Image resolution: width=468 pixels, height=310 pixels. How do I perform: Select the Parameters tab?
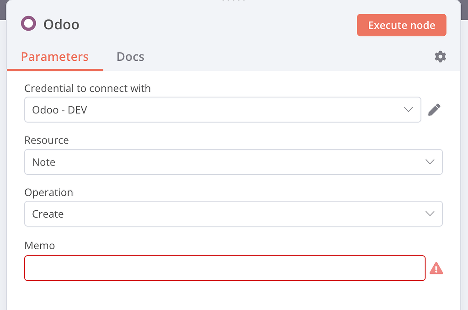54,56
